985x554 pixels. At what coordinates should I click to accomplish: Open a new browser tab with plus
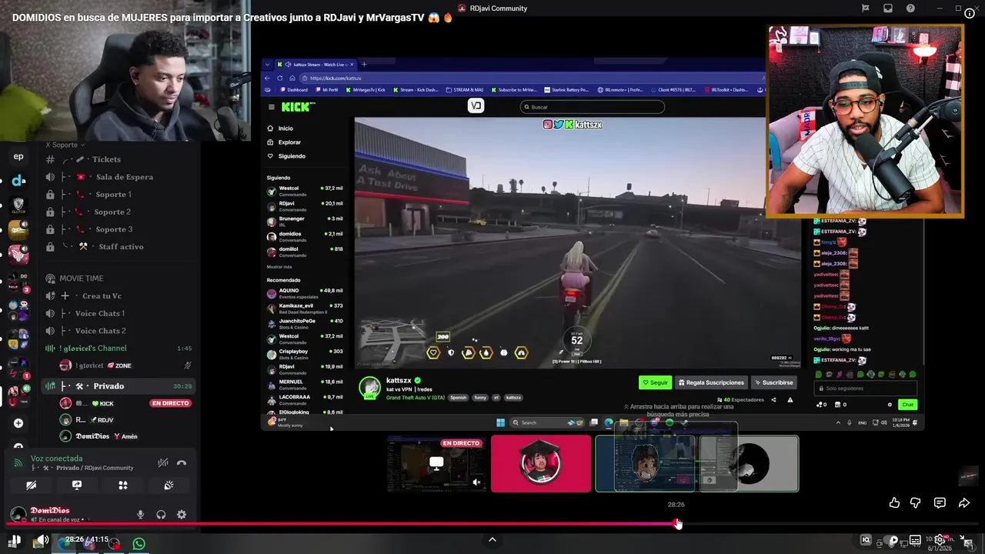pos(365,65)
